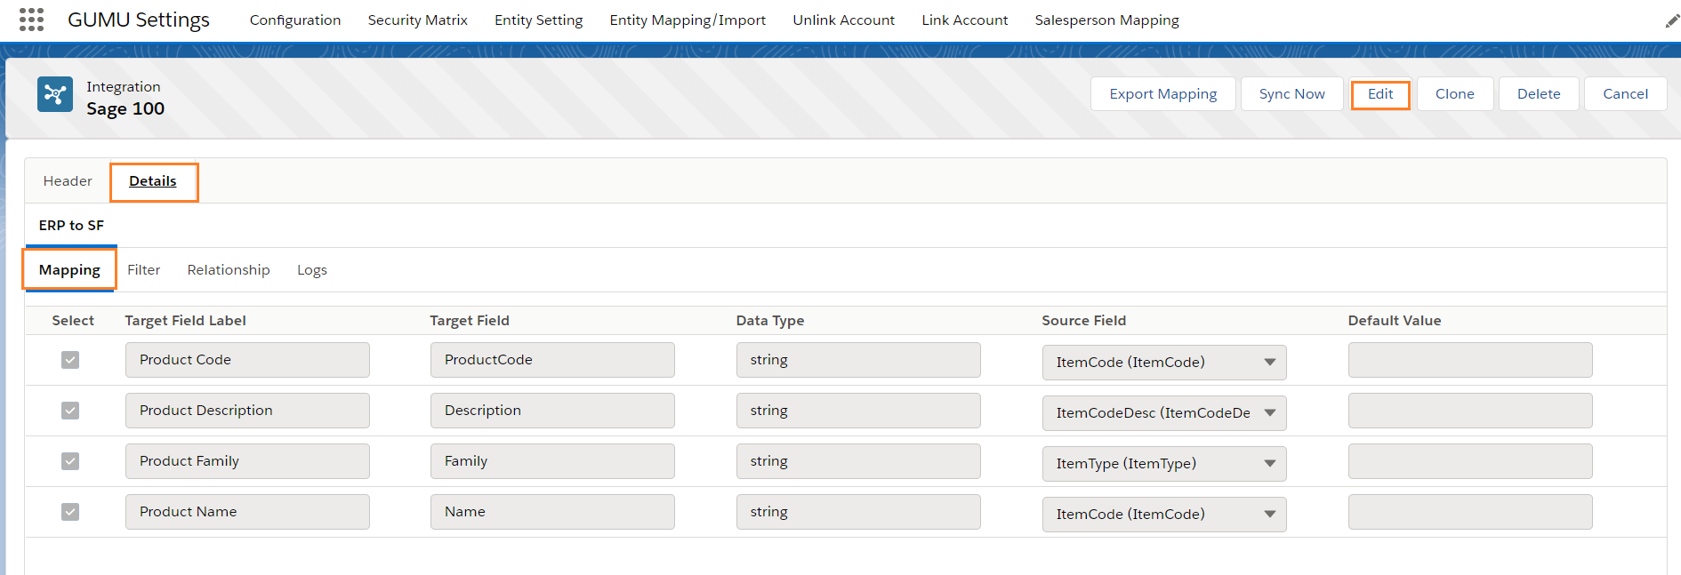Switch to the Header tab
The height and width of the screenshot is (575, 1681).
point(68,181)
